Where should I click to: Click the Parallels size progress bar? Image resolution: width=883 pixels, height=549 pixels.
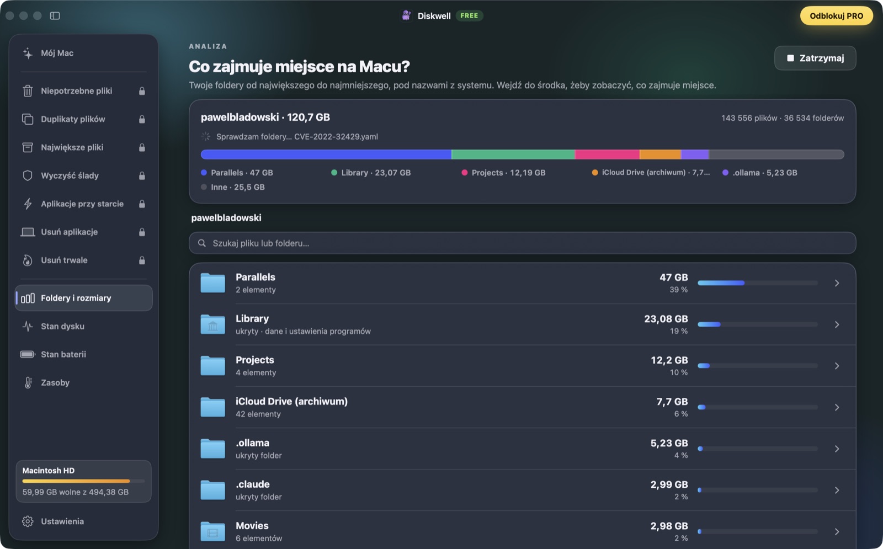click(x=757, y=283)
